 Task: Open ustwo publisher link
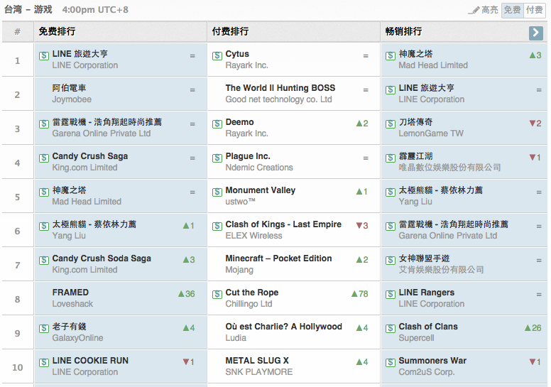(x=241, y=202)
